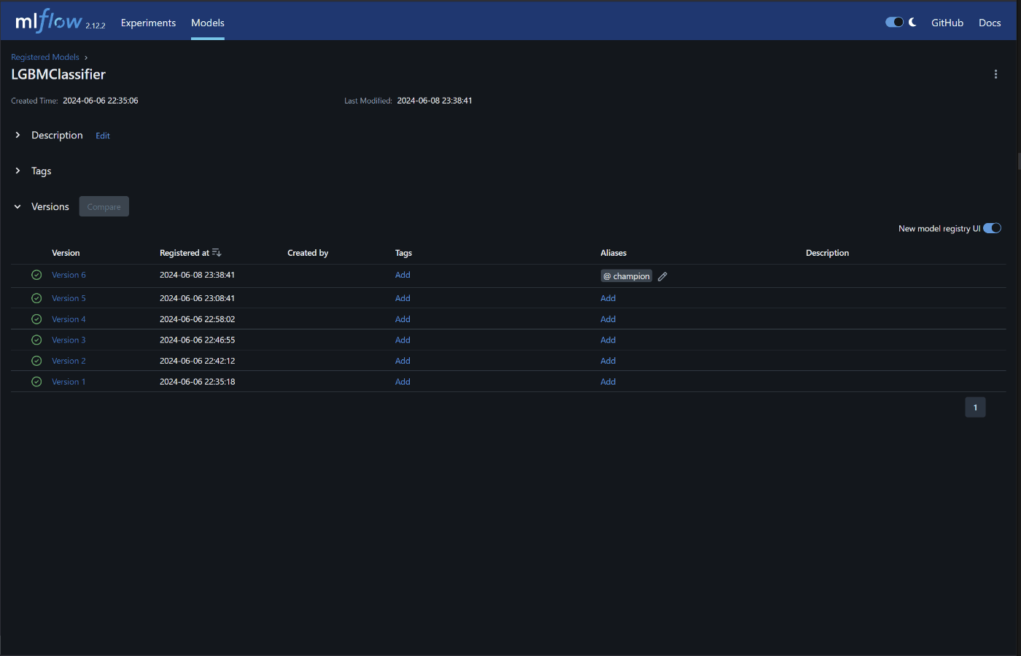Add a tag to Version 6

coord(403,275)
